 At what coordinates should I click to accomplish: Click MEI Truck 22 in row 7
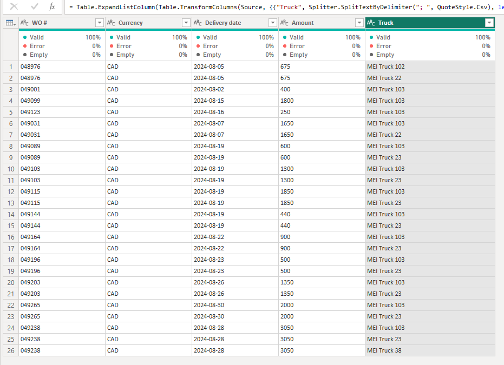coord(430,135)
